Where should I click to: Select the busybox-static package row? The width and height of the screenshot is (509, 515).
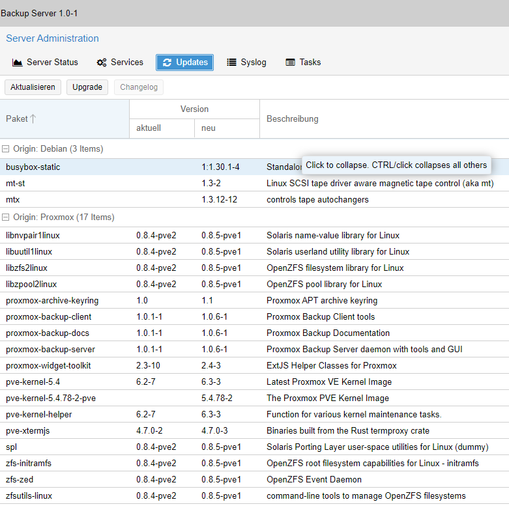(x=254, y=167)
